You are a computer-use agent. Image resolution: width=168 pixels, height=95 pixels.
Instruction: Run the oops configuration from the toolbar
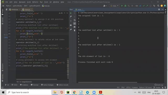tap(122, 6)
